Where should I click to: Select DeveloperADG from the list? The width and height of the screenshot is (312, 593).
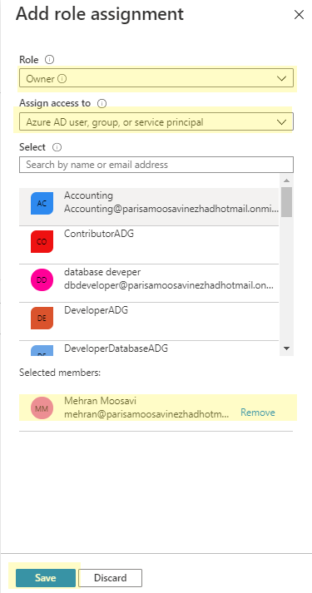coord(149,322)
